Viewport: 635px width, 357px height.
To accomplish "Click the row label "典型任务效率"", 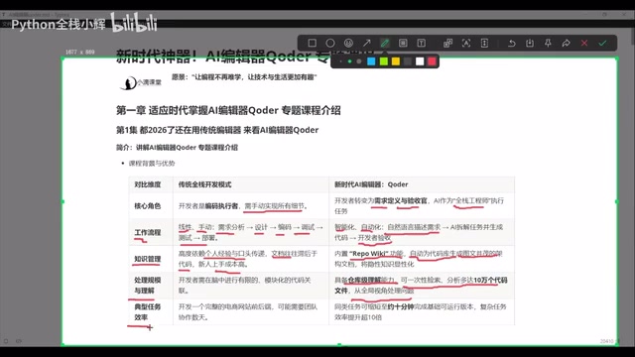I will [148, 312].
